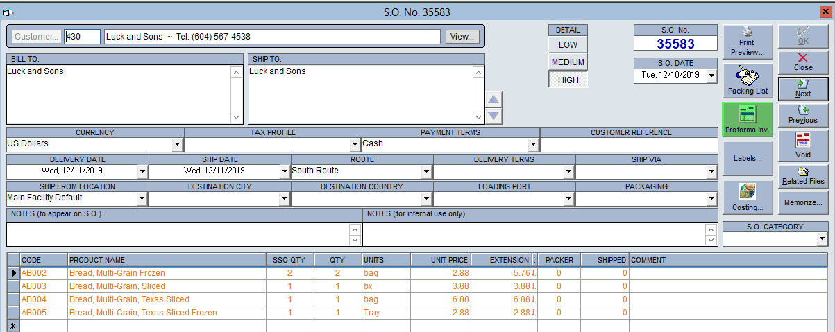Click the View... customer button

[x=462, y=37]
